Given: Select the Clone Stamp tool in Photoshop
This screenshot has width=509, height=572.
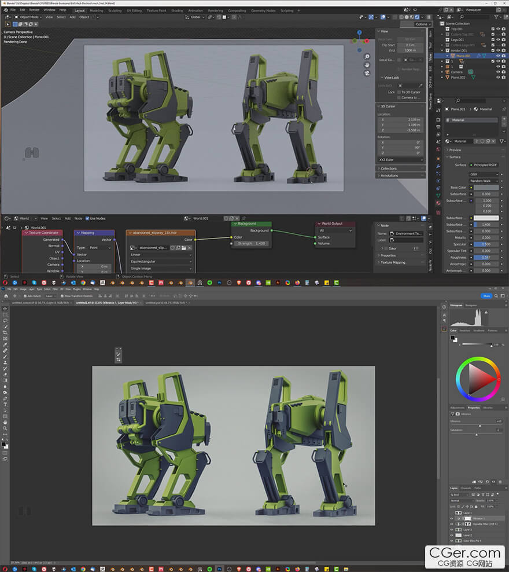Looking at the screenshot, I should coord(5,362).
